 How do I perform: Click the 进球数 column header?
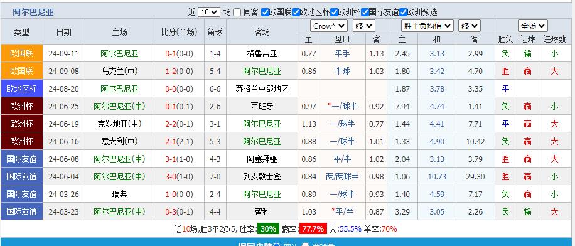[x=554, y=40]
